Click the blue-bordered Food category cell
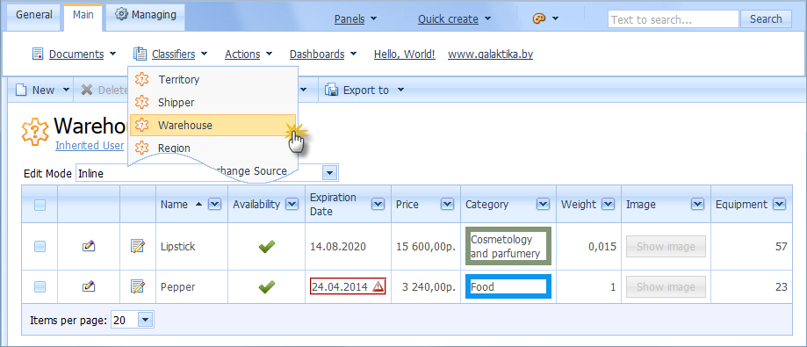The width and height of the screenshot is (807, 347). [508, 286]
